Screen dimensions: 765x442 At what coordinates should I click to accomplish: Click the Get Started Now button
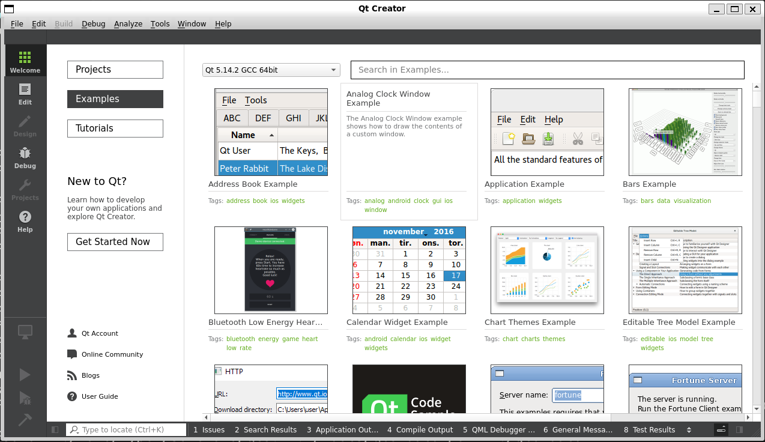115,242
